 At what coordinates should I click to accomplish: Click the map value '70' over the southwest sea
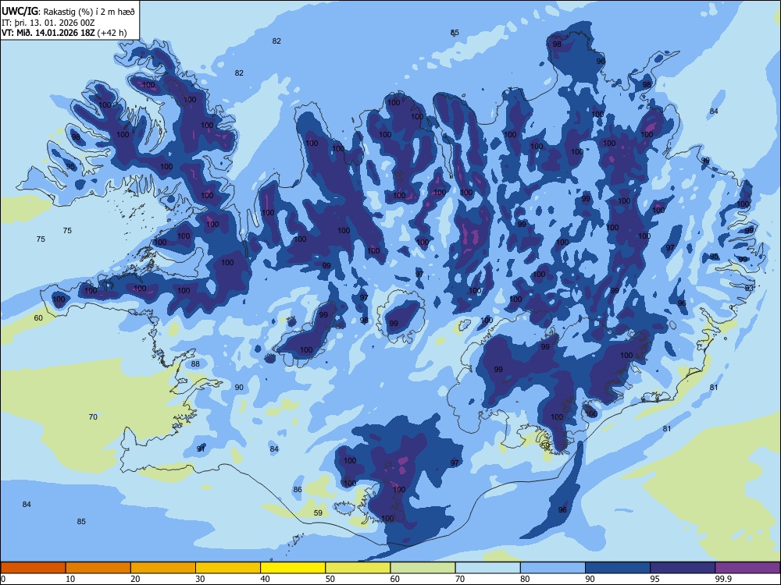point(93,417)
